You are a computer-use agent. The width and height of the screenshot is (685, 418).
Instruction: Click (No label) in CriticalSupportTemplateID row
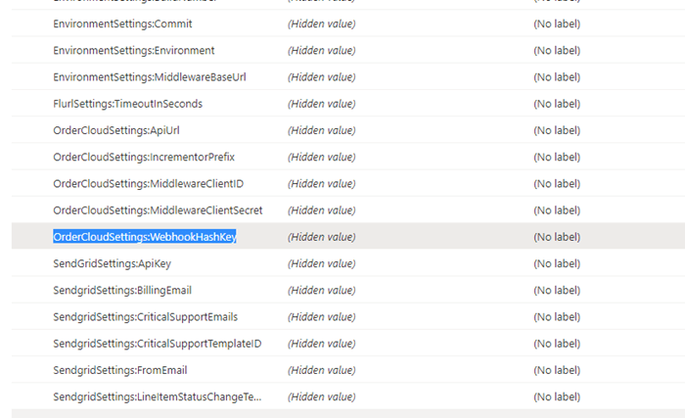coord(557,344)
